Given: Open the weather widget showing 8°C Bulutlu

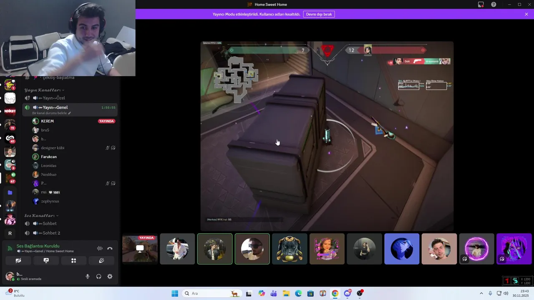Looking at the screenshot, I should (x=15, y=293).
